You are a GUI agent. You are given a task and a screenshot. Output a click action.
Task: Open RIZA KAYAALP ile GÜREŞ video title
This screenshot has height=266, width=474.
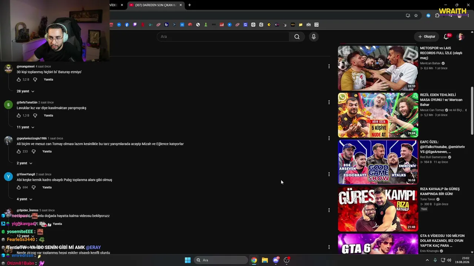pos(440,191)
